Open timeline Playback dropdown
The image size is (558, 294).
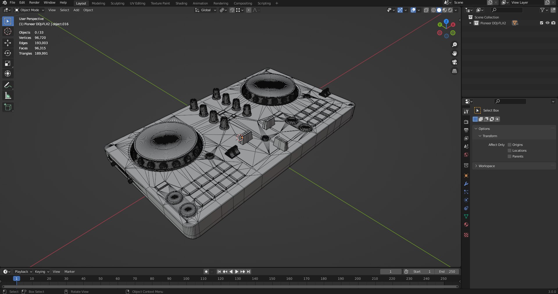click(x=23, y=272)
